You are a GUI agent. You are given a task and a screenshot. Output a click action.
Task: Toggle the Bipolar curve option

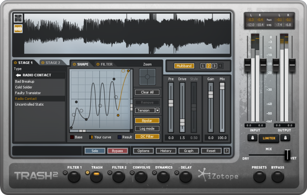pyautogui.click(x=147, y=120)
